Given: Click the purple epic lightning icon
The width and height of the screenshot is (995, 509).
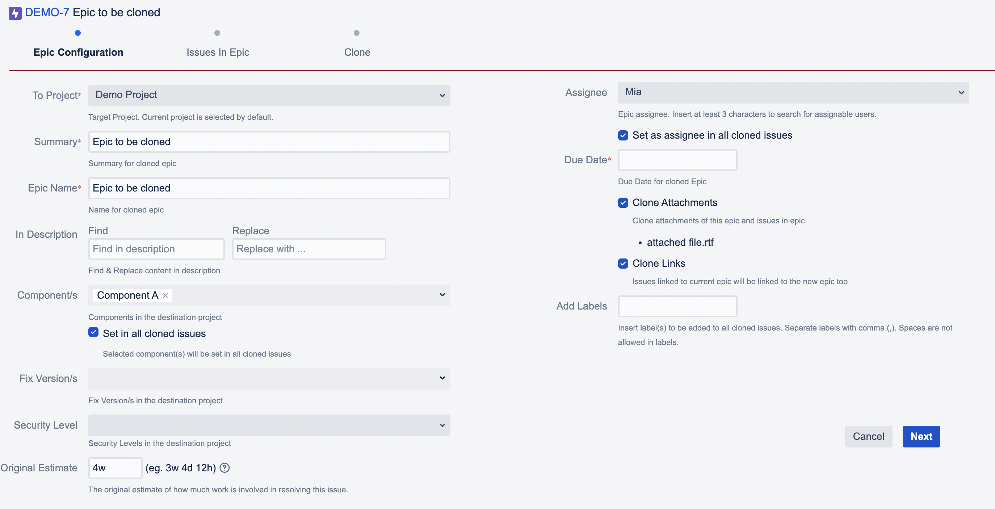Looking at the screenshot, I should [15, 13].
